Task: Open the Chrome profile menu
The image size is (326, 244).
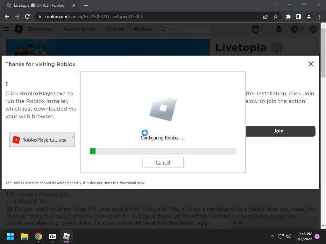Action: point(309,17)
